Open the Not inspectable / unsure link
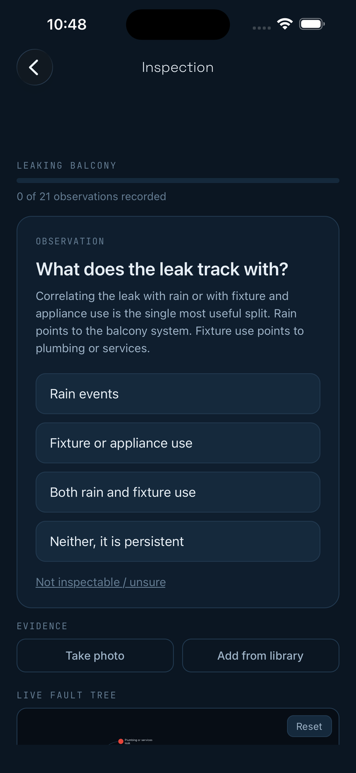The image size is (356, 773). (x=101, y=582)
